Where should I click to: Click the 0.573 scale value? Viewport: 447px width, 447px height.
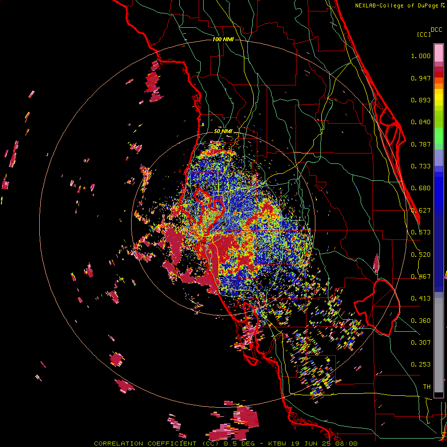[421, 232]
